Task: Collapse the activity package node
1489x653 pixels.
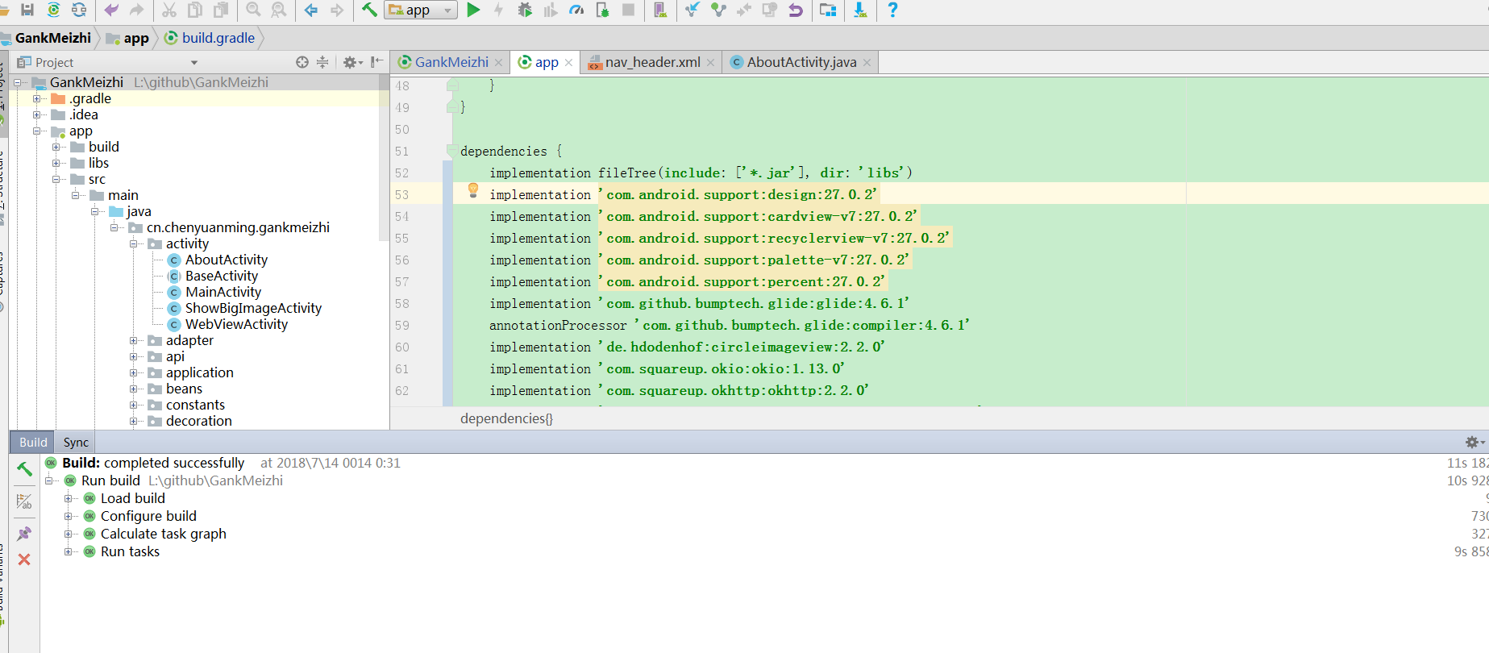Action: coord(133,243)
